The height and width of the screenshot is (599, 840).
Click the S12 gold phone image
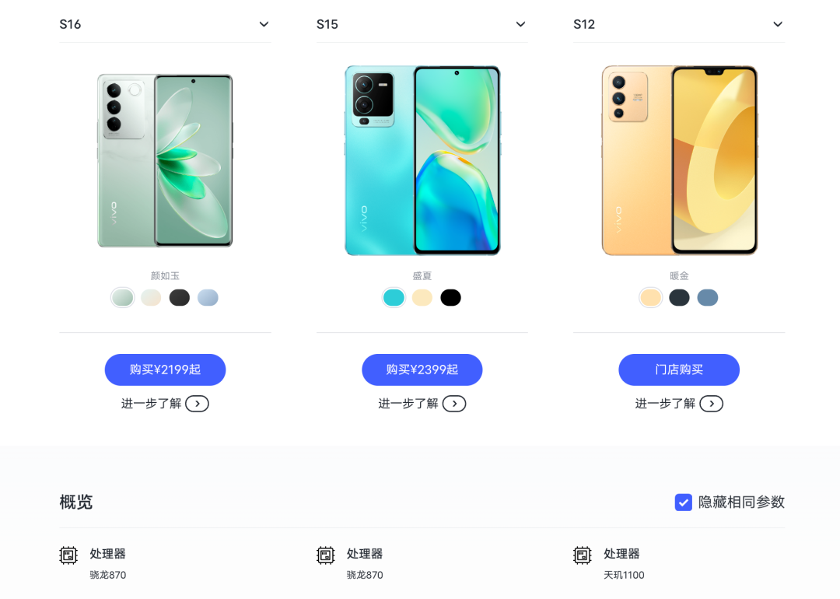coord(679,160)
